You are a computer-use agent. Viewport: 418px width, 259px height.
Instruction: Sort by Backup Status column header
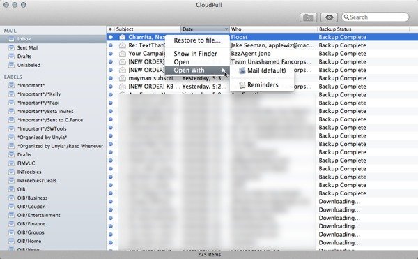click(x=363, y=29)
